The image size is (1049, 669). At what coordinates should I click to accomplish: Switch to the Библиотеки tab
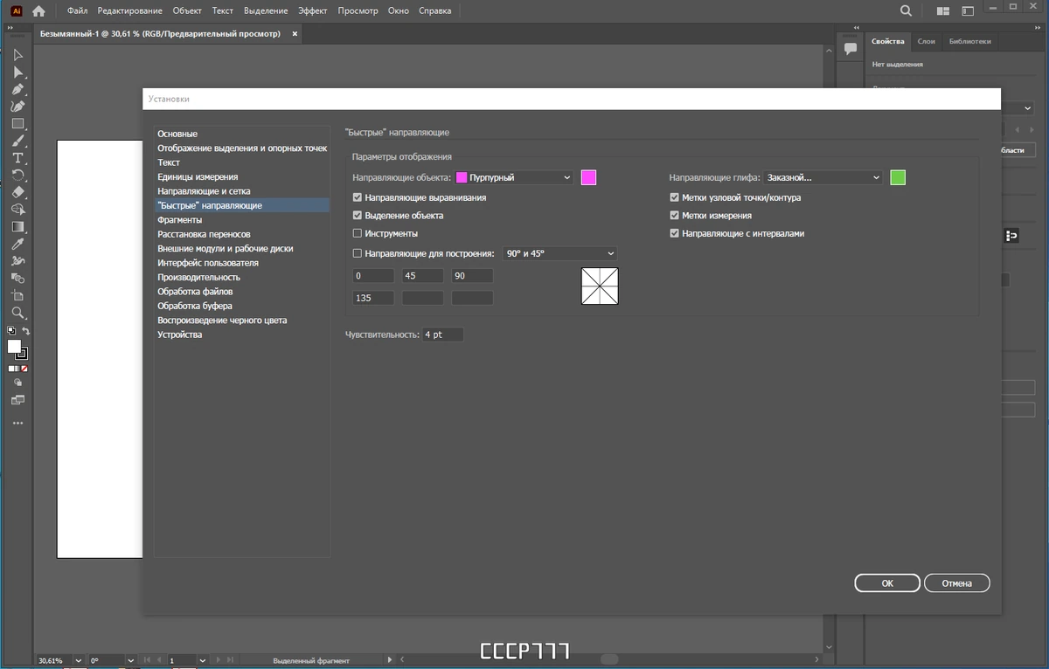point(969,41)
